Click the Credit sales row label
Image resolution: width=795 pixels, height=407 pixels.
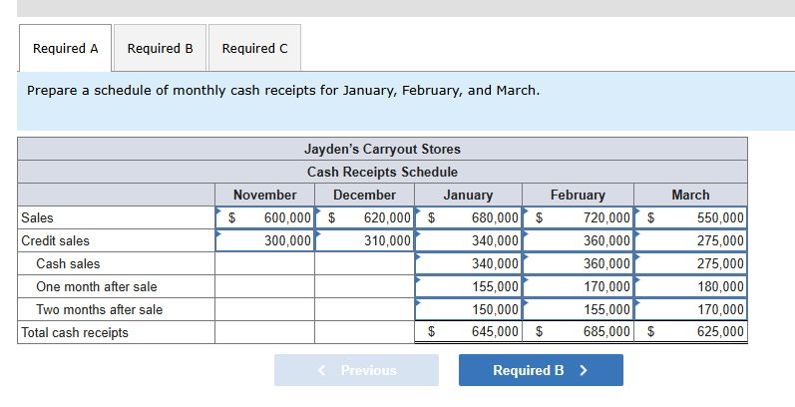pos(55,240)
